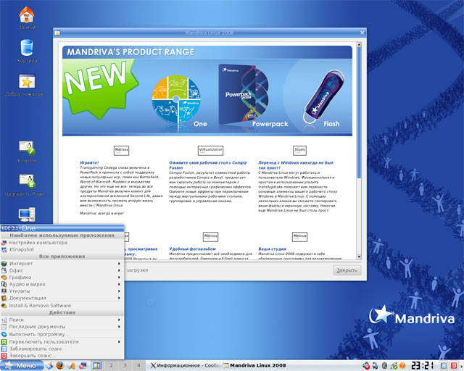Screen dimensions: 464x371
Task: Click Оживите свой рабочий стол heading
Action: [x=208, y=165]
